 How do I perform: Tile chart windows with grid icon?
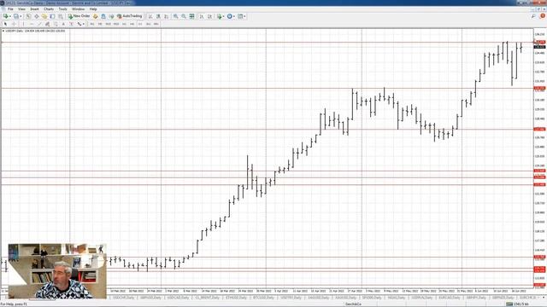(x=191, y=16)
